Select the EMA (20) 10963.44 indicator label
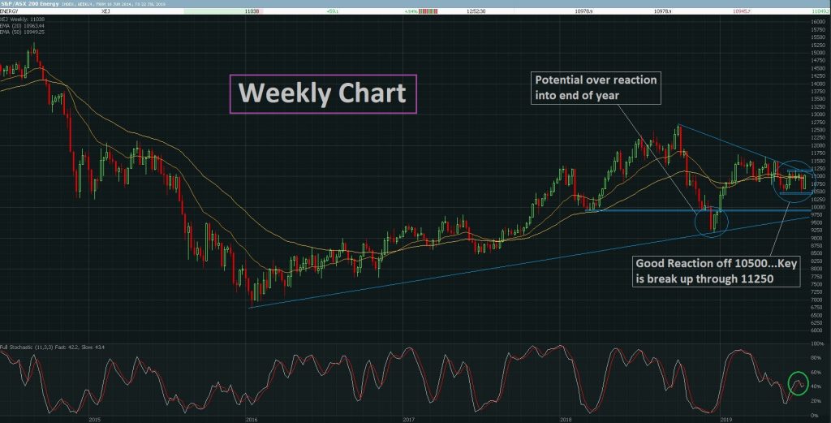This screenshot has height=423, width=831. [22, 25]
